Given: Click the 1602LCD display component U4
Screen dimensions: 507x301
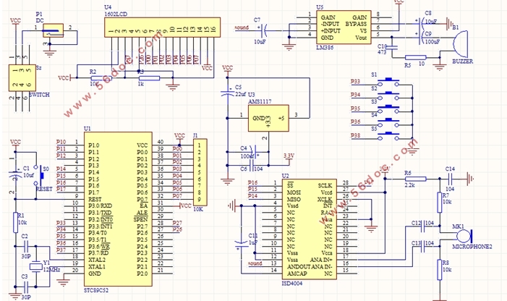Looking at the screenshot, I should click(162, 27).
